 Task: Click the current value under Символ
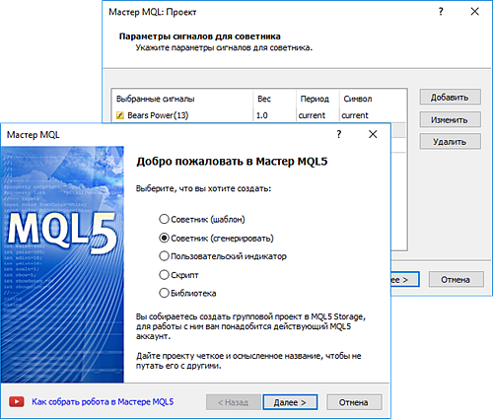pyautogui.click(x=355, y=115)
